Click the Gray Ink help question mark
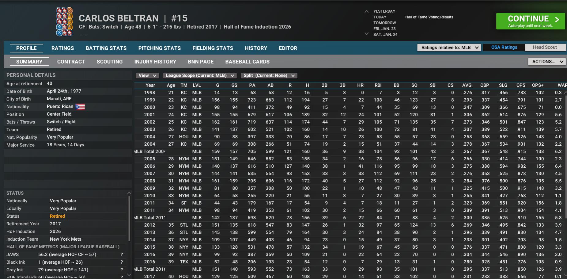Screen dimensions: 567x279 point(122,270)
